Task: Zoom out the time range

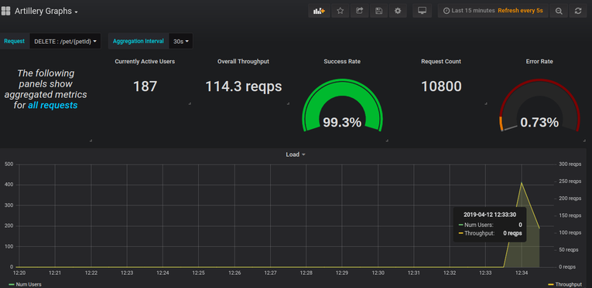Action: (559, 11)
